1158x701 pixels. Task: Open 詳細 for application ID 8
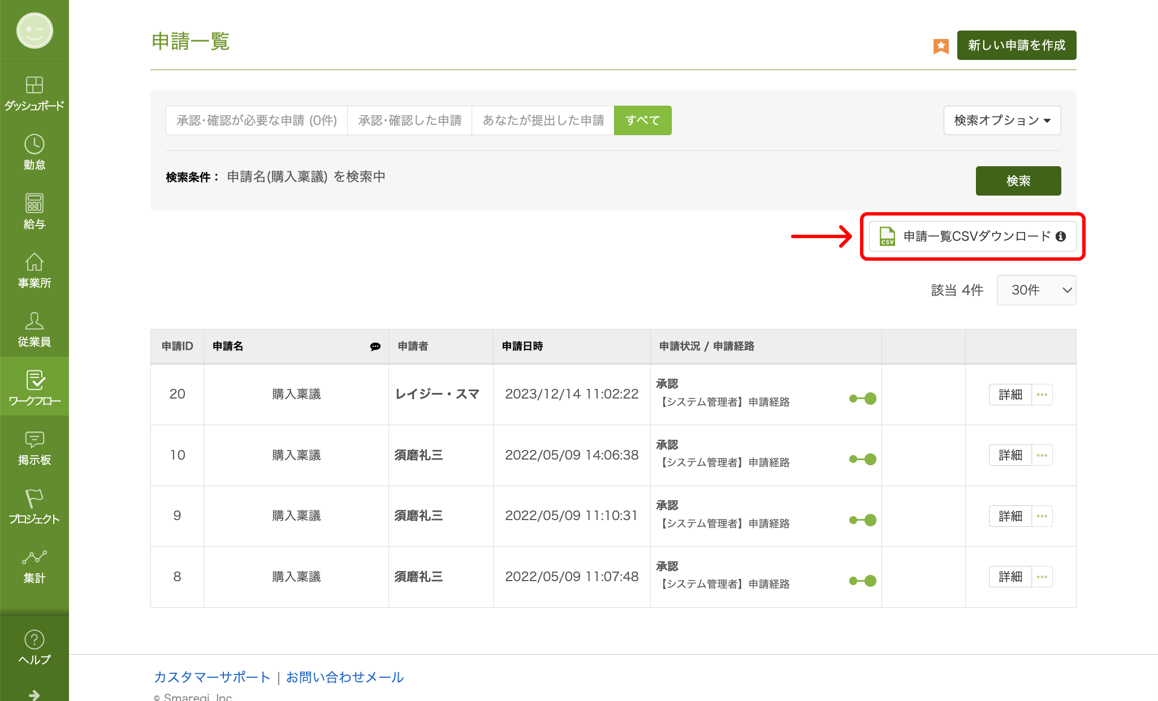(1010, 577)
